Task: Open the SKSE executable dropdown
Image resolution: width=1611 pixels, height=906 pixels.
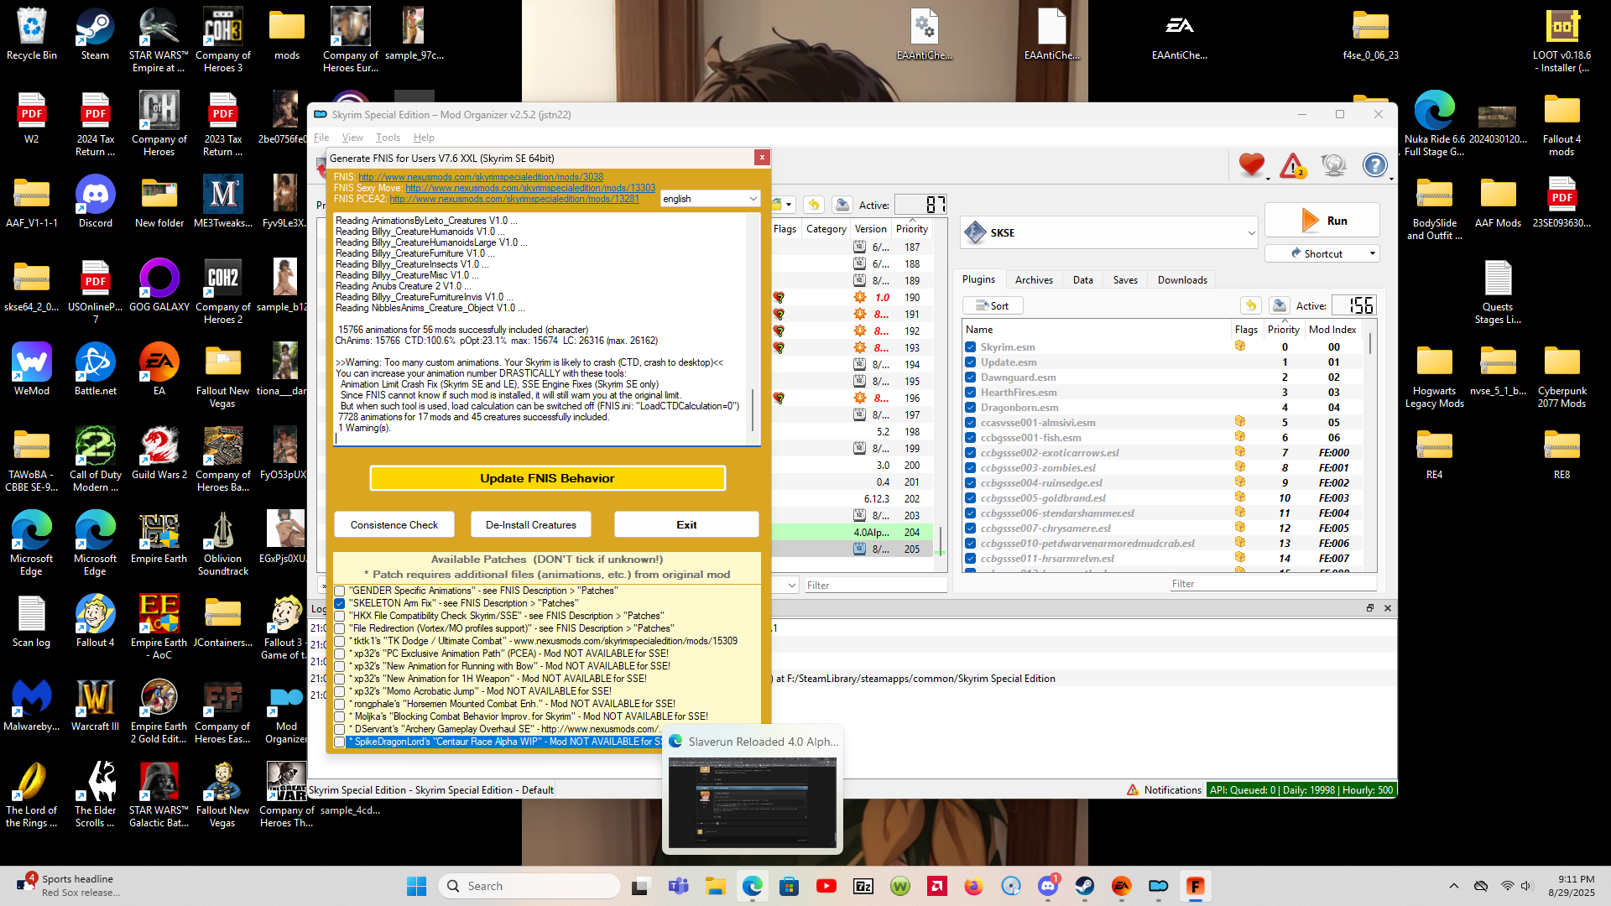Action: click(1110, 232)
